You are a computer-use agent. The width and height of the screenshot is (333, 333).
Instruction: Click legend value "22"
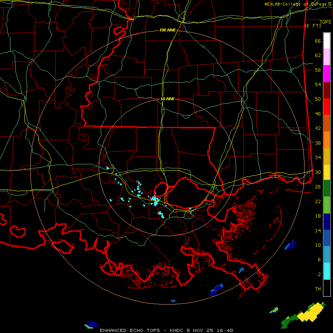318,201
